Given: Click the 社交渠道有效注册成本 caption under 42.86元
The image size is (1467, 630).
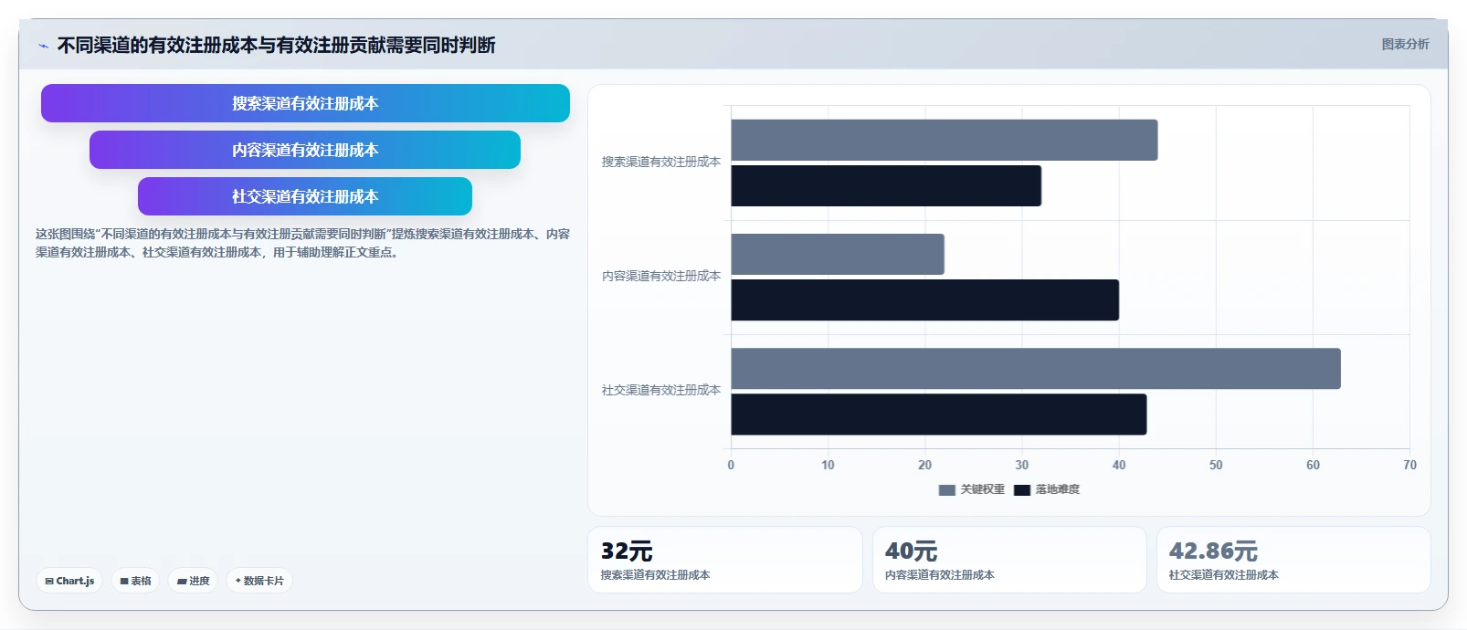Looking at the screenshot, I should (1223, 575).
